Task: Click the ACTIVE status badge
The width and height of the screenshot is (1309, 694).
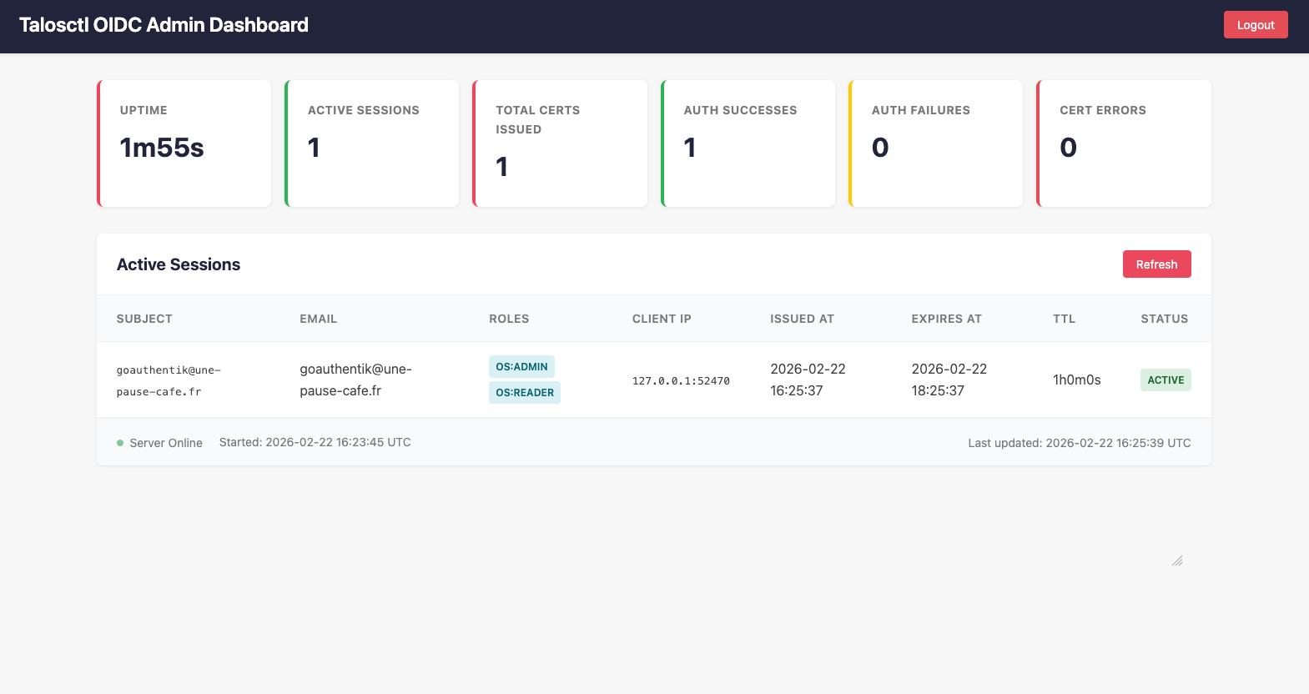Action: point(1165,380)
